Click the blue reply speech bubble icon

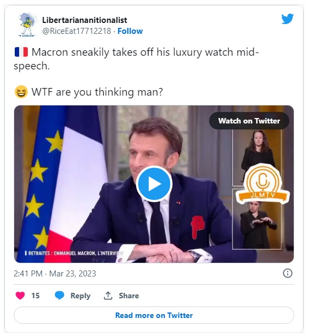click(x=60, y=296)
